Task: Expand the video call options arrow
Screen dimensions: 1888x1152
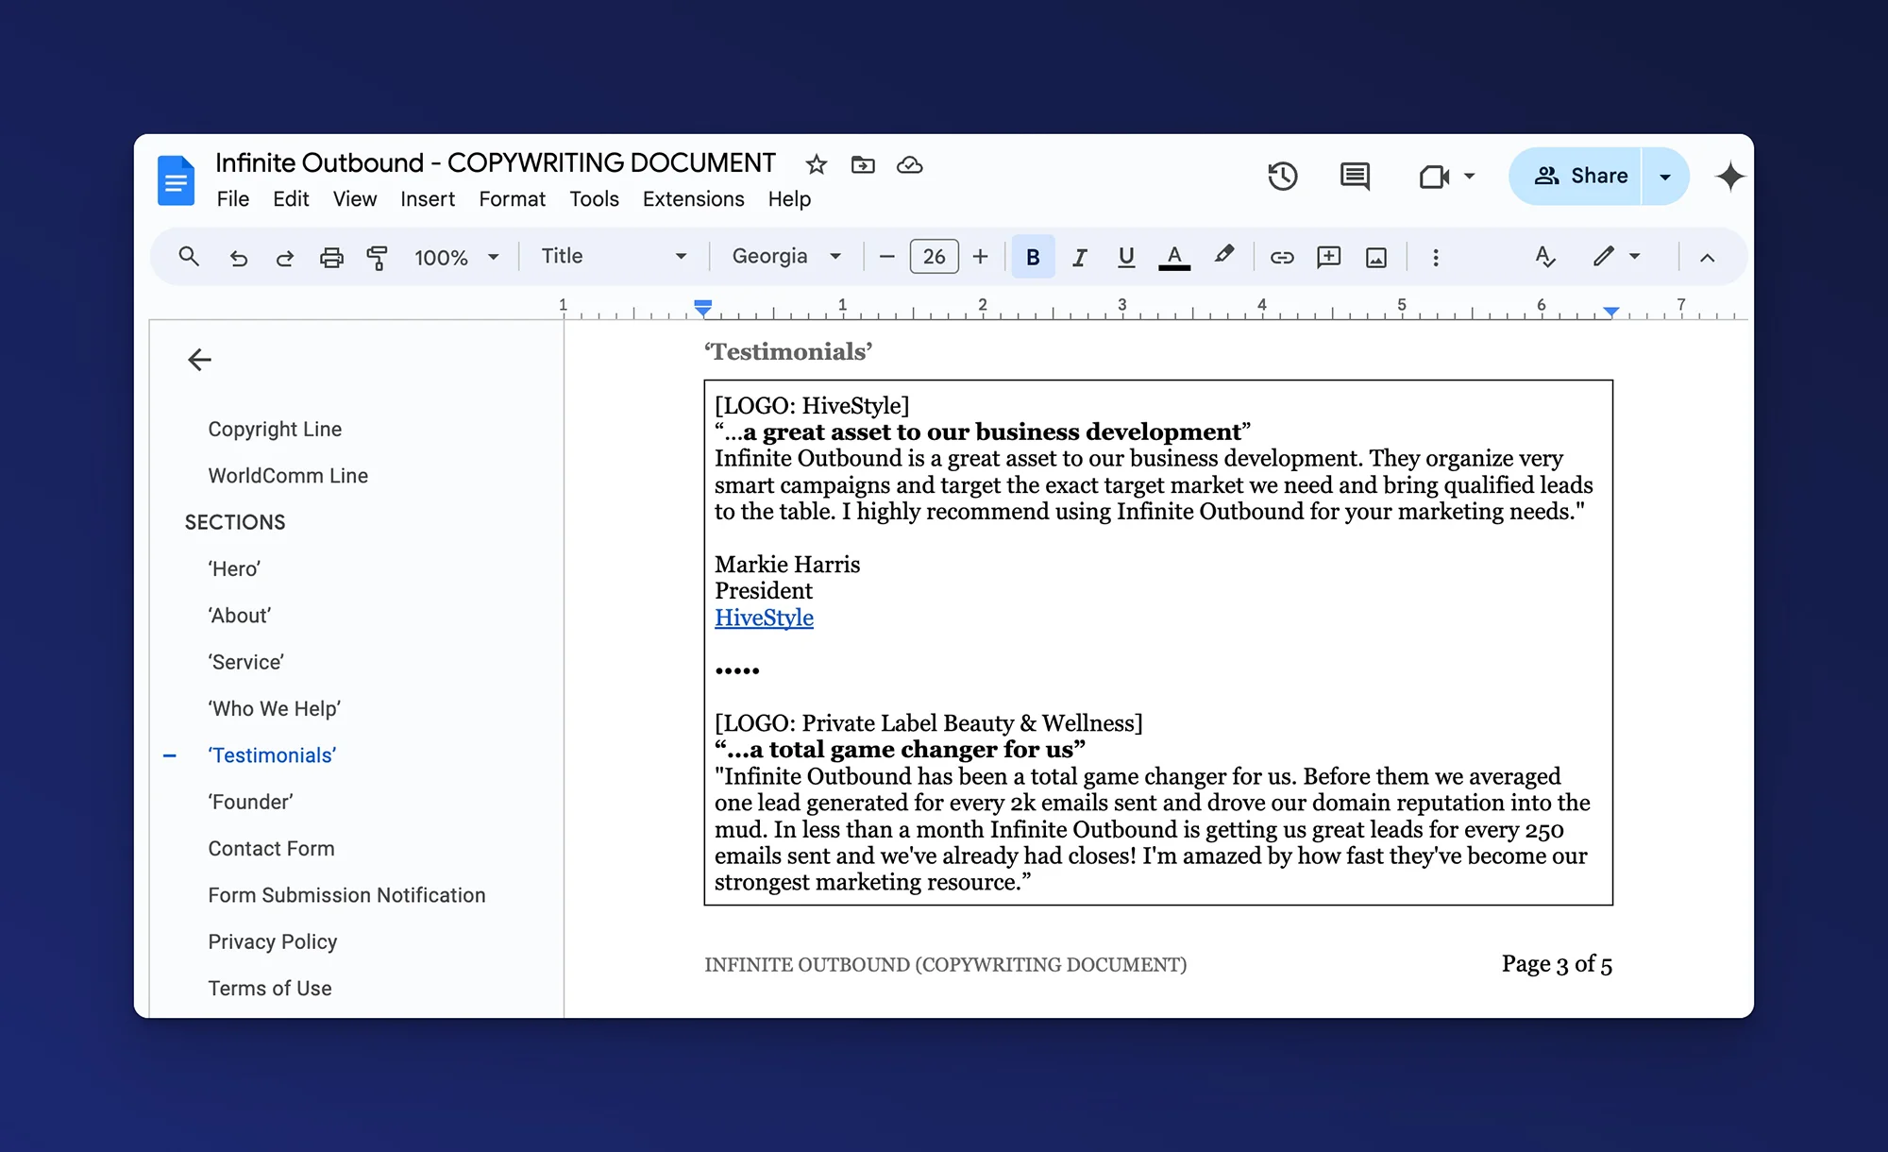Action: click(1469, 177)
